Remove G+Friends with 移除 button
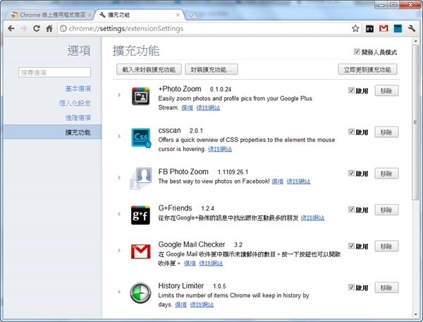The image size is (423, 322). 386,210
